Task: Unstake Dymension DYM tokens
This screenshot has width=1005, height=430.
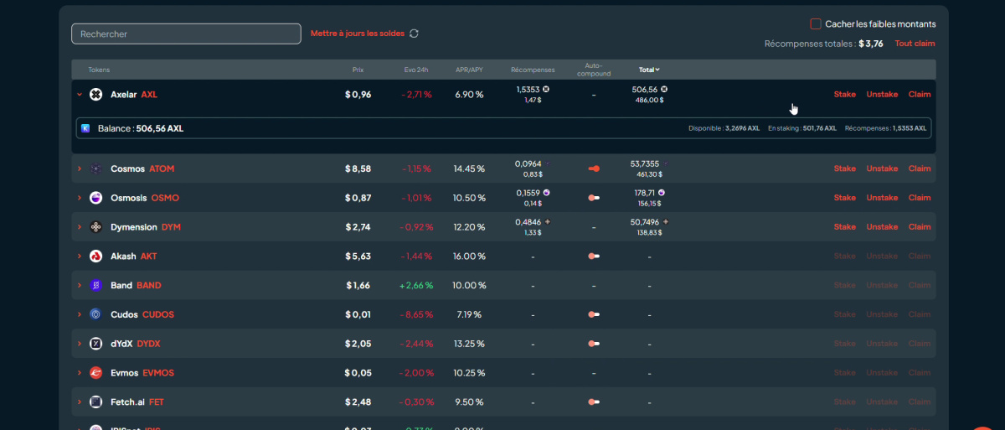Action: 882,227
